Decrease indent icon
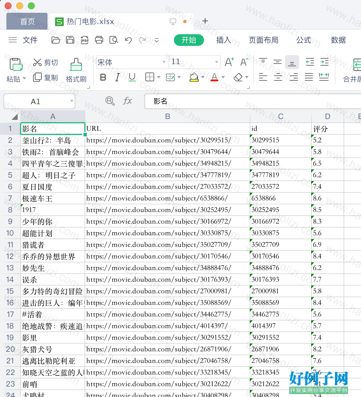The width and height of the screenshot is (361, 397). pyautogui.click(x=310, y=62)
